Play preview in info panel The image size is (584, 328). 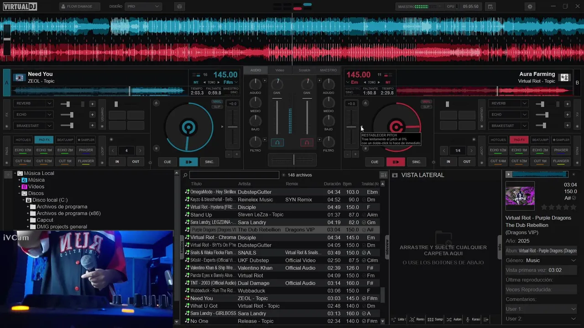pyautogui.click(x=508, y=174)
